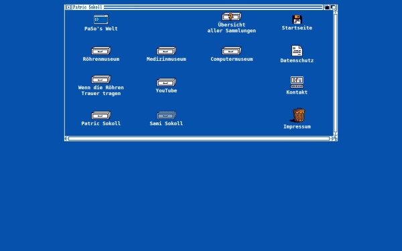Click the Startseite text label
The width and height of the screenshot is (402, 251).
coord(297,28)
